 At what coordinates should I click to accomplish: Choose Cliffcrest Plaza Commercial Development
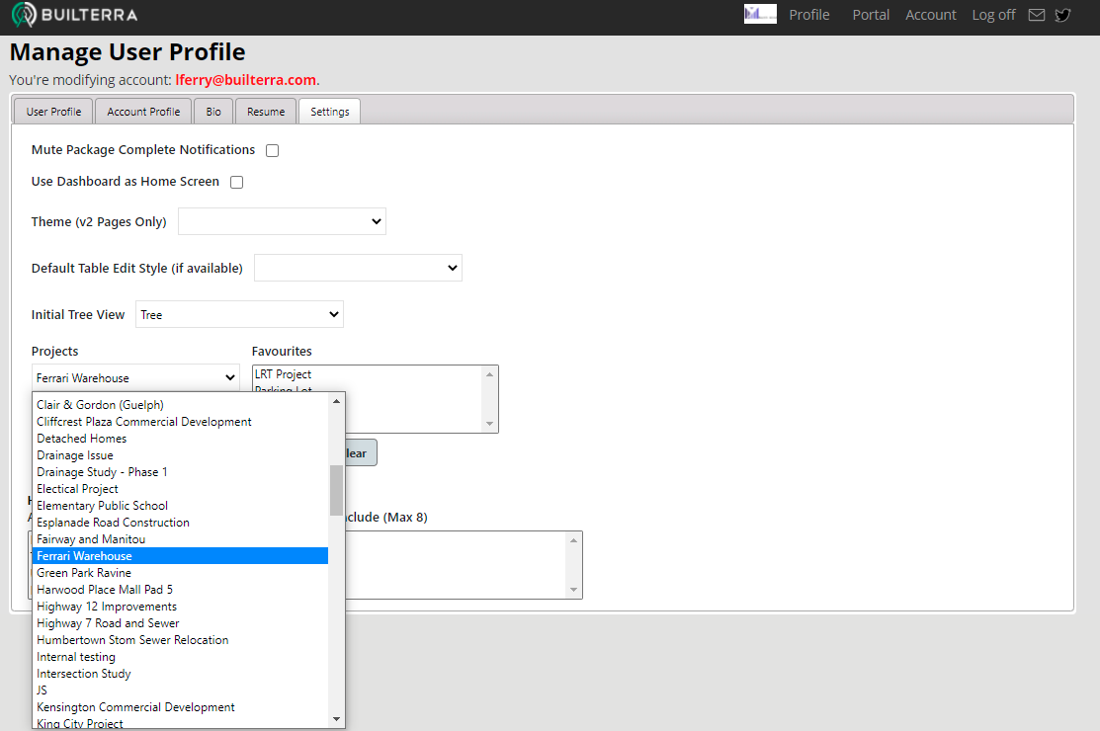[x=180, y=421]
